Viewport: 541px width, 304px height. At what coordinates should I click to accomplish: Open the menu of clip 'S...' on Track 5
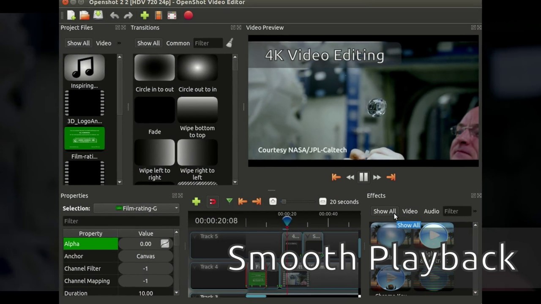tap(307, 236)
